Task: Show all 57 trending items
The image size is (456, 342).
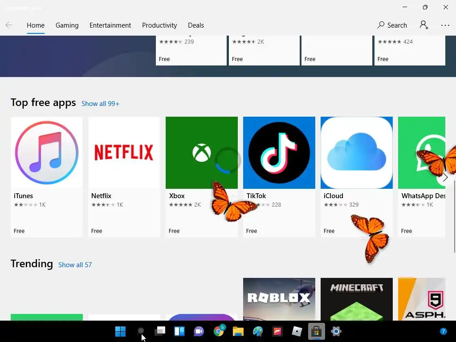Action: pos(75,265)
